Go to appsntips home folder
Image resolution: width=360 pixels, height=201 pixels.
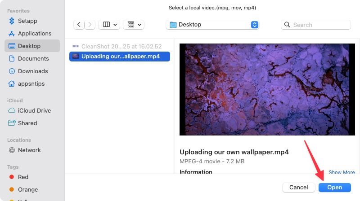coord(32,83)
